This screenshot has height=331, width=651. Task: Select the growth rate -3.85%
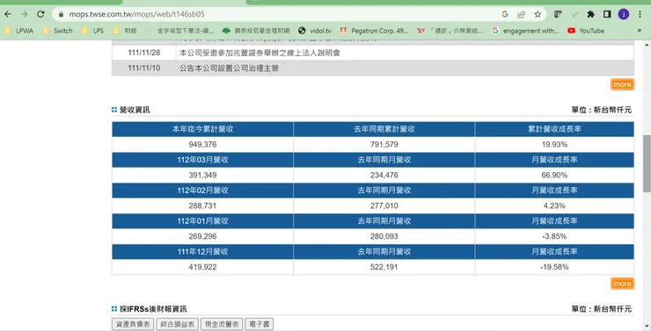point(554,236)
